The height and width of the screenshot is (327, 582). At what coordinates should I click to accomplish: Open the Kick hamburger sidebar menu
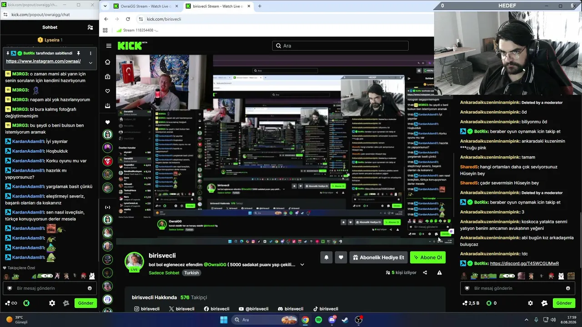point(109,46)
